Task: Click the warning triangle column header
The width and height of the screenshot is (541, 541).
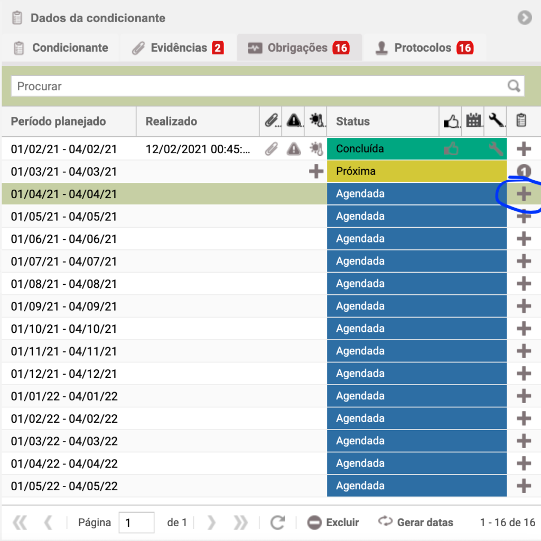Action: (293, 121)
